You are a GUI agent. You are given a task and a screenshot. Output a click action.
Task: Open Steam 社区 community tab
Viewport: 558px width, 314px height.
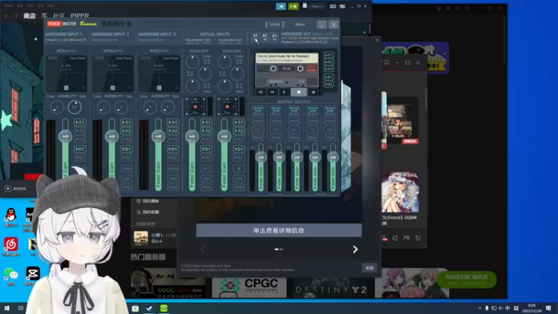point(59,15)
